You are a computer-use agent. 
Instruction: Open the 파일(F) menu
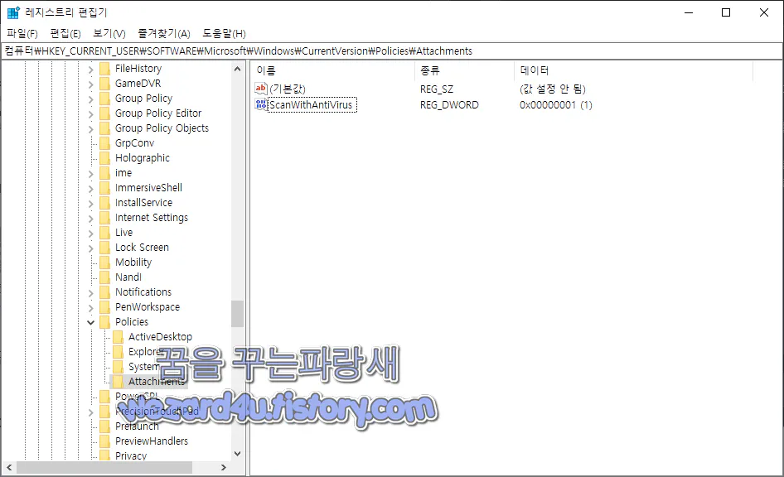pos(22,33)
